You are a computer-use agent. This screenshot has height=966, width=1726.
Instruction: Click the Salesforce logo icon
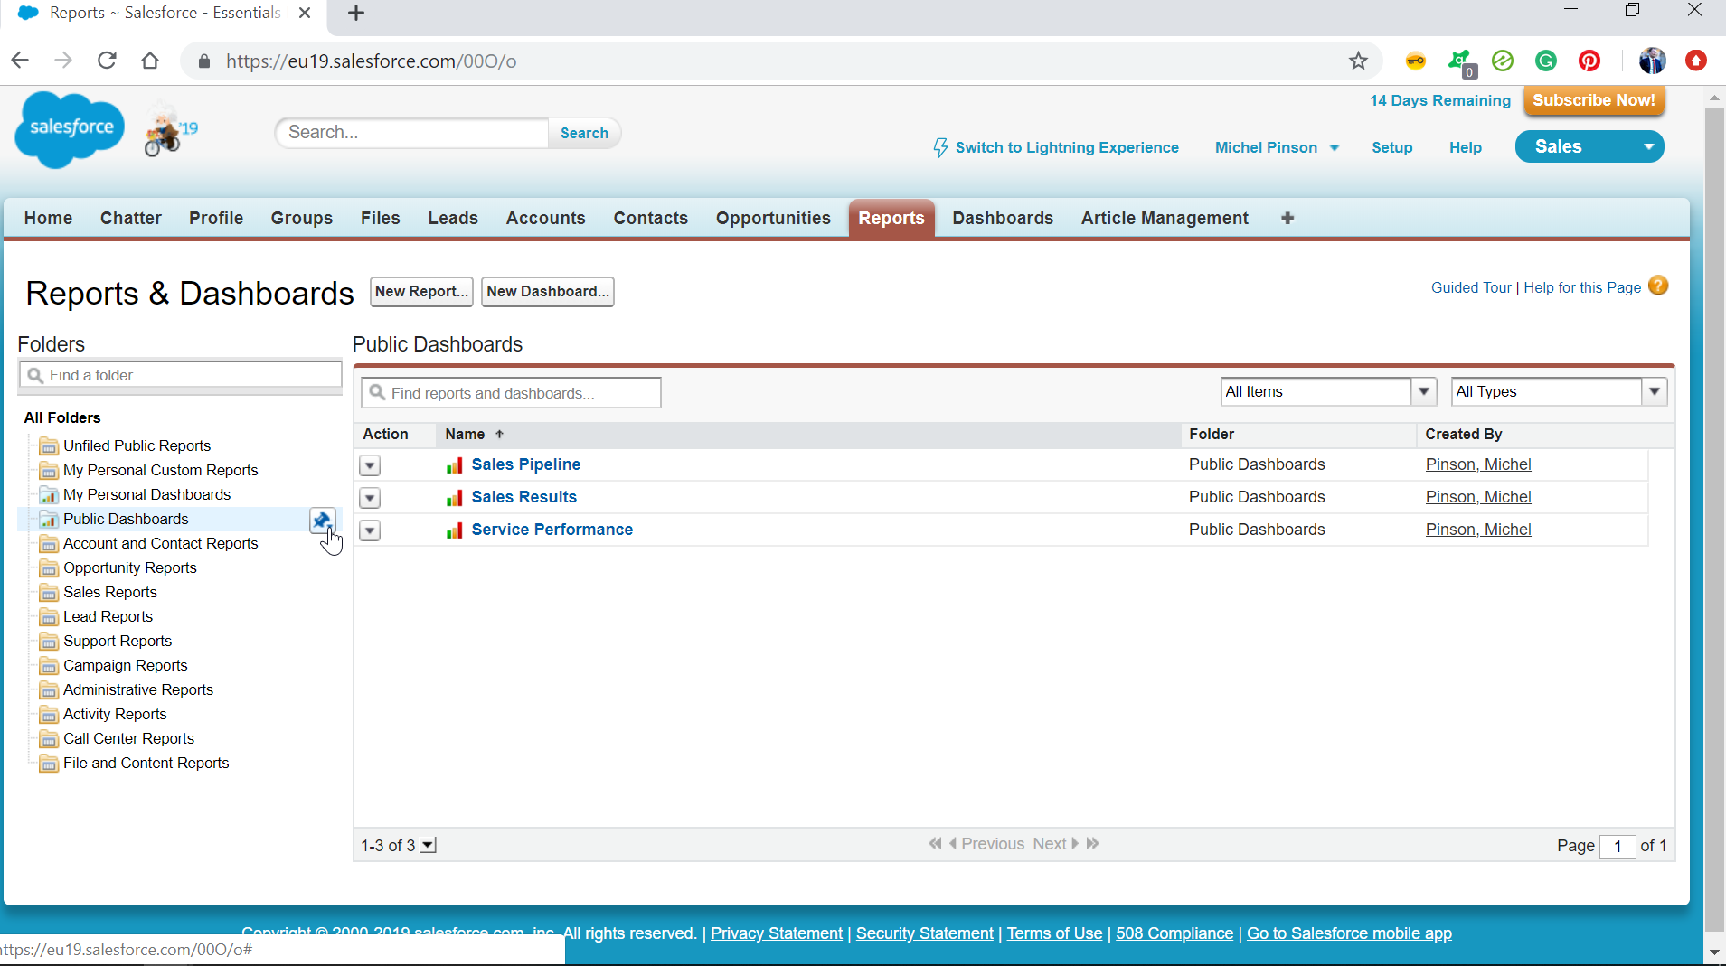(x=69, y=129)
